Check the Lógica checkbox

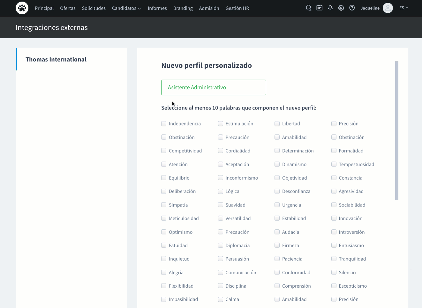coord(221,191)
